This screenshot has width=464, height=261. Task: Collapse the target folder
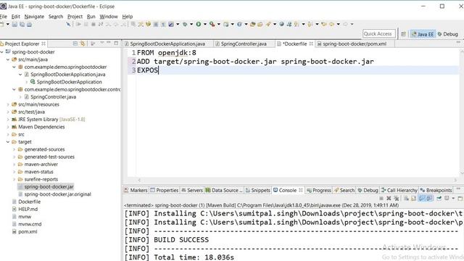(x=8, y=142)
